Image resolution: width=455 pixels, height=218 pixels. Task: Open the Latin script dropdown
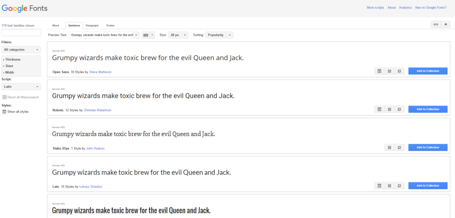pos(21,87)
